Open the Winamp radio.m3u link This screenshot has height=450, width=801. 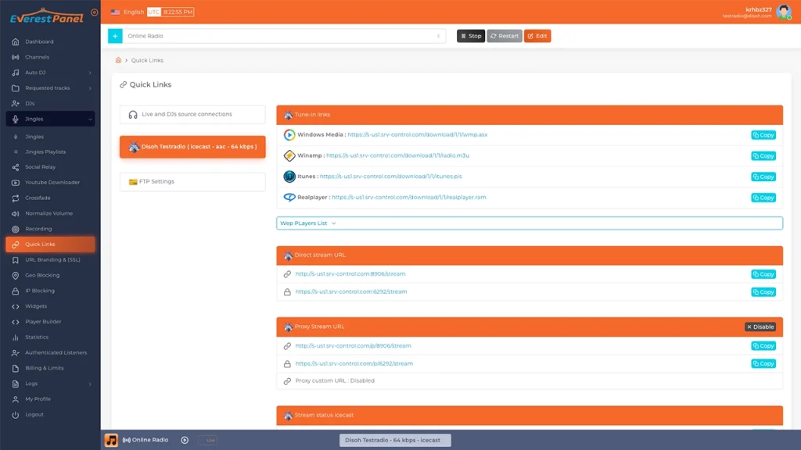(x=397, y=155)
